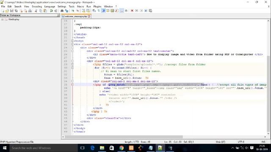Open Find with the binoculars icon
The height and width of the screenshot is (152, 271).
point(62,11)
